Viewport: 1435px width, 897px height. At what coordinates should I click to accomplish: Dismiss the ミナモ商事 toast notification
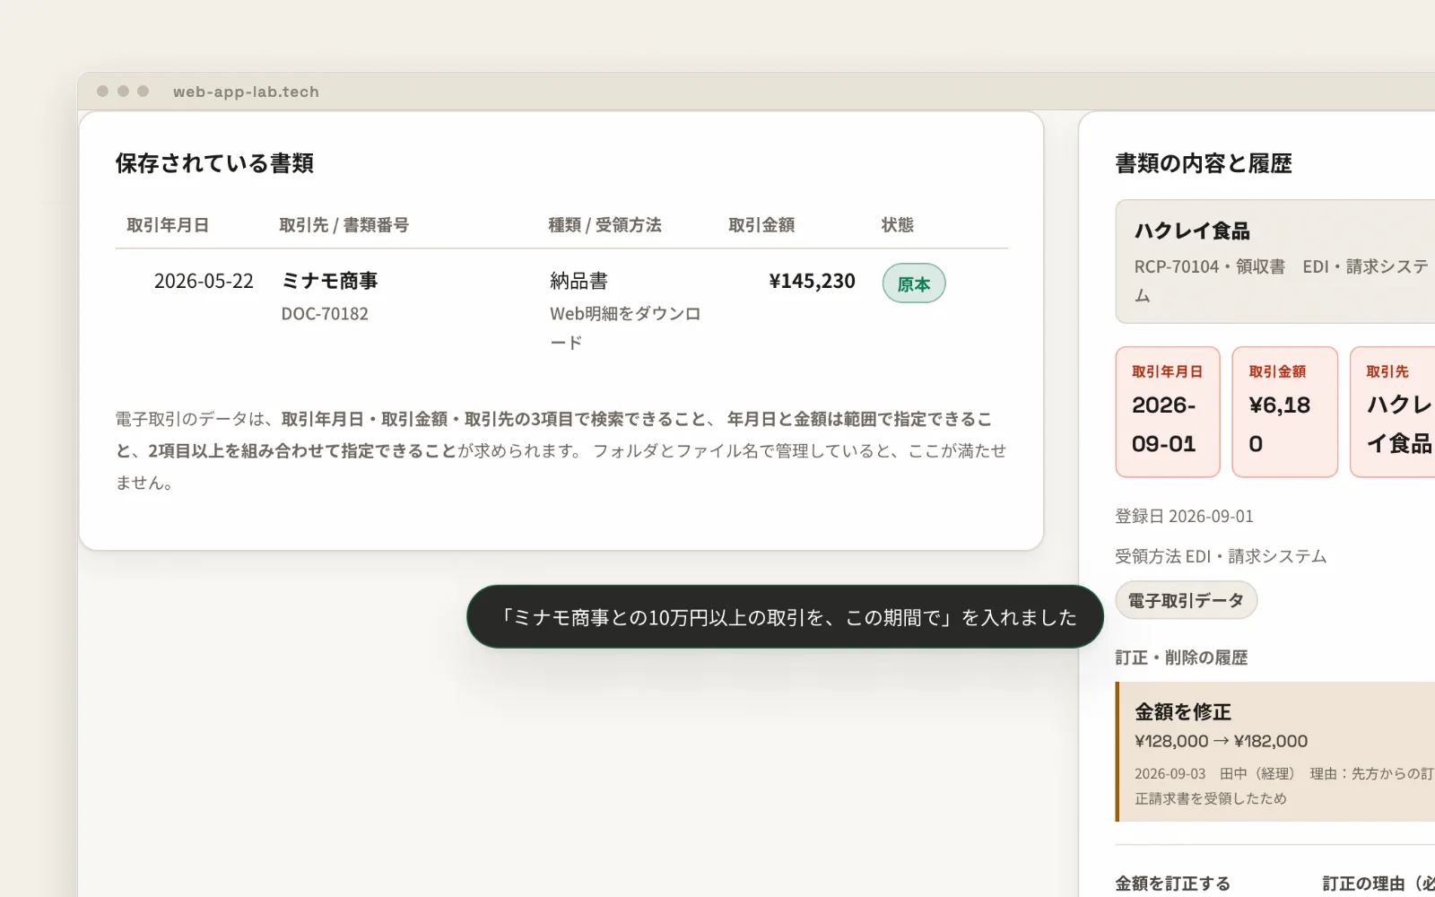pyautogui.click(x=785, y=617)
